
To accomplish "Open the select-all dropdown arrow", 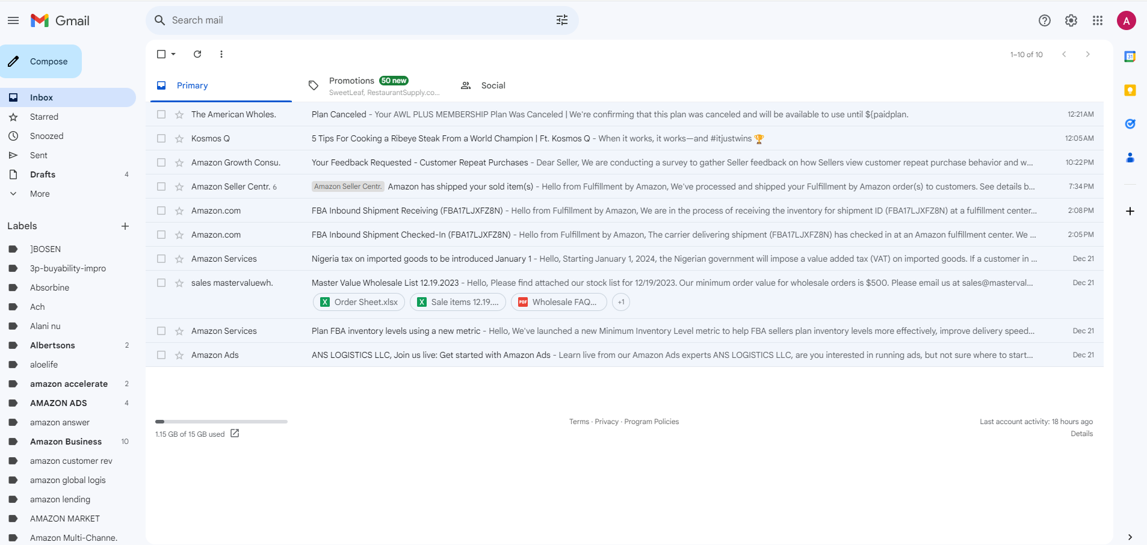I will click(173, 54).
